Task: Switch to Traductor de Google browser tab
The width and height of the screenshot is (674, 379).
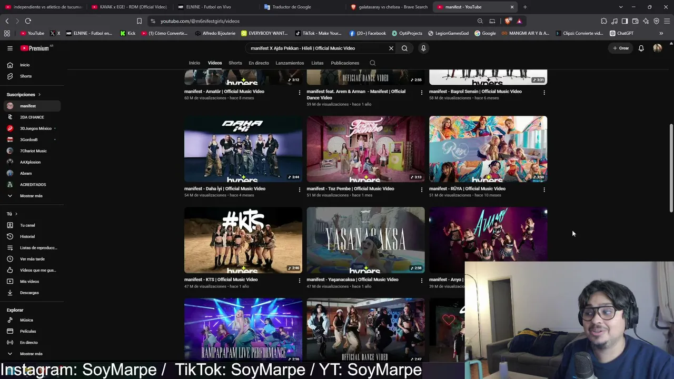Action: pos(302,7)
